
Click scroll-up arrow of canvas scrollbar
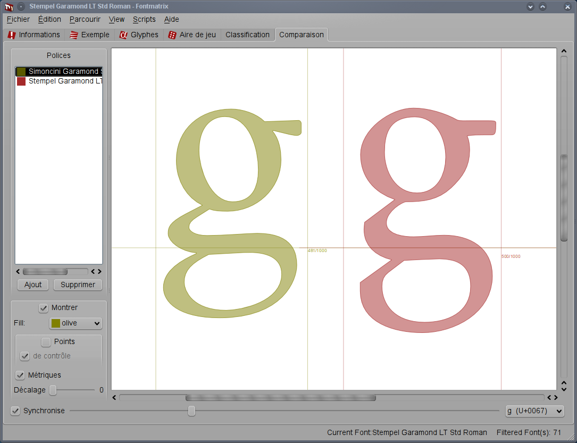click(x=564, y=51)
